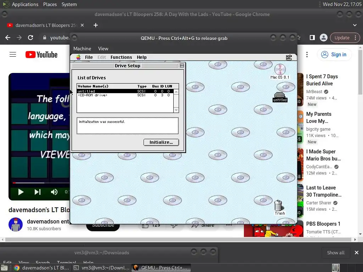Play the YouTube video

[x=21, y=192]
